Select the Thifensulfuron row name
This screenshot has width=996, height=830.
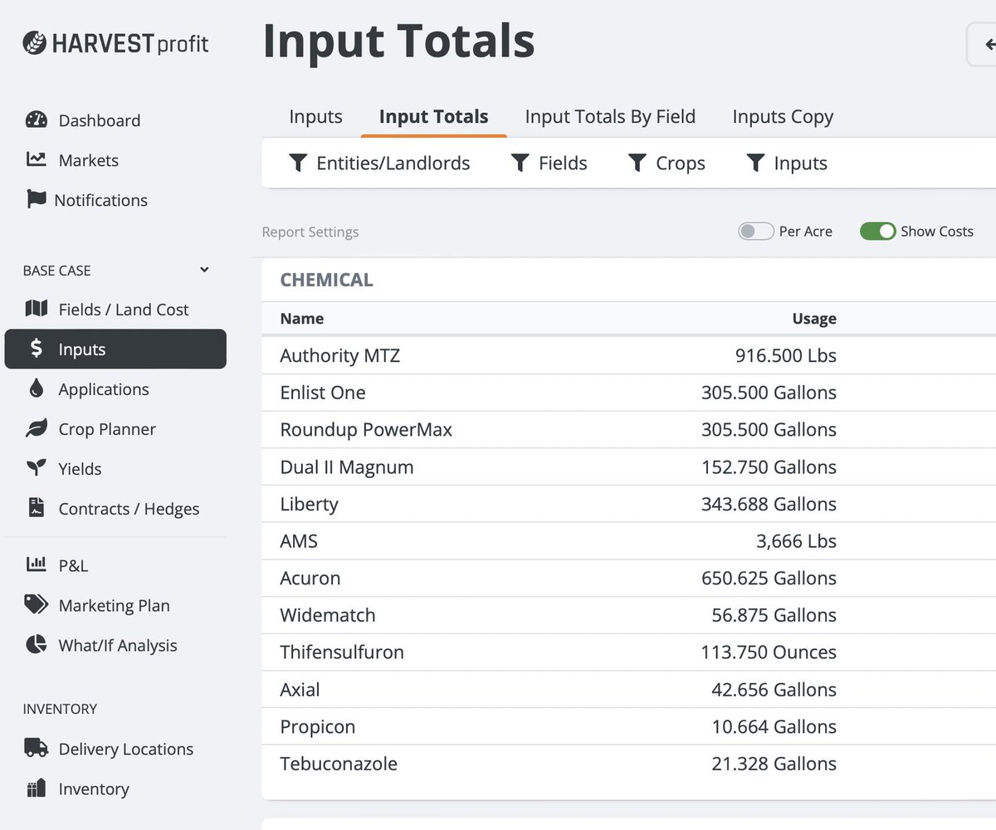(x=342, y=652)
